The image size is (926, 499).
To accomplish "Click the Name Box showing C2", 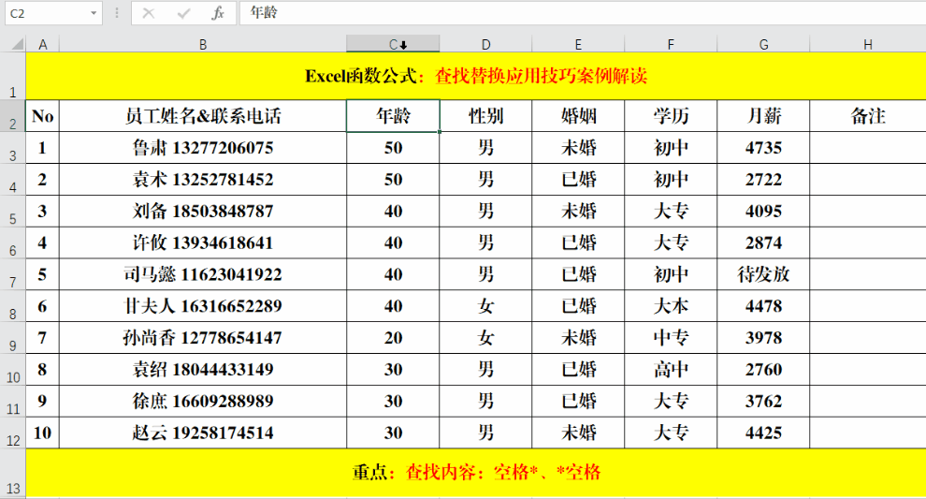I will pos(48,13).
